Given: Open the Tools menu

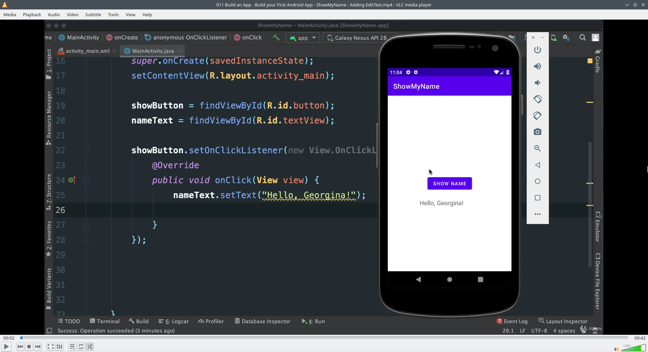Looking at the screenshot, I should pyautogui.click(x=113, y=15).
